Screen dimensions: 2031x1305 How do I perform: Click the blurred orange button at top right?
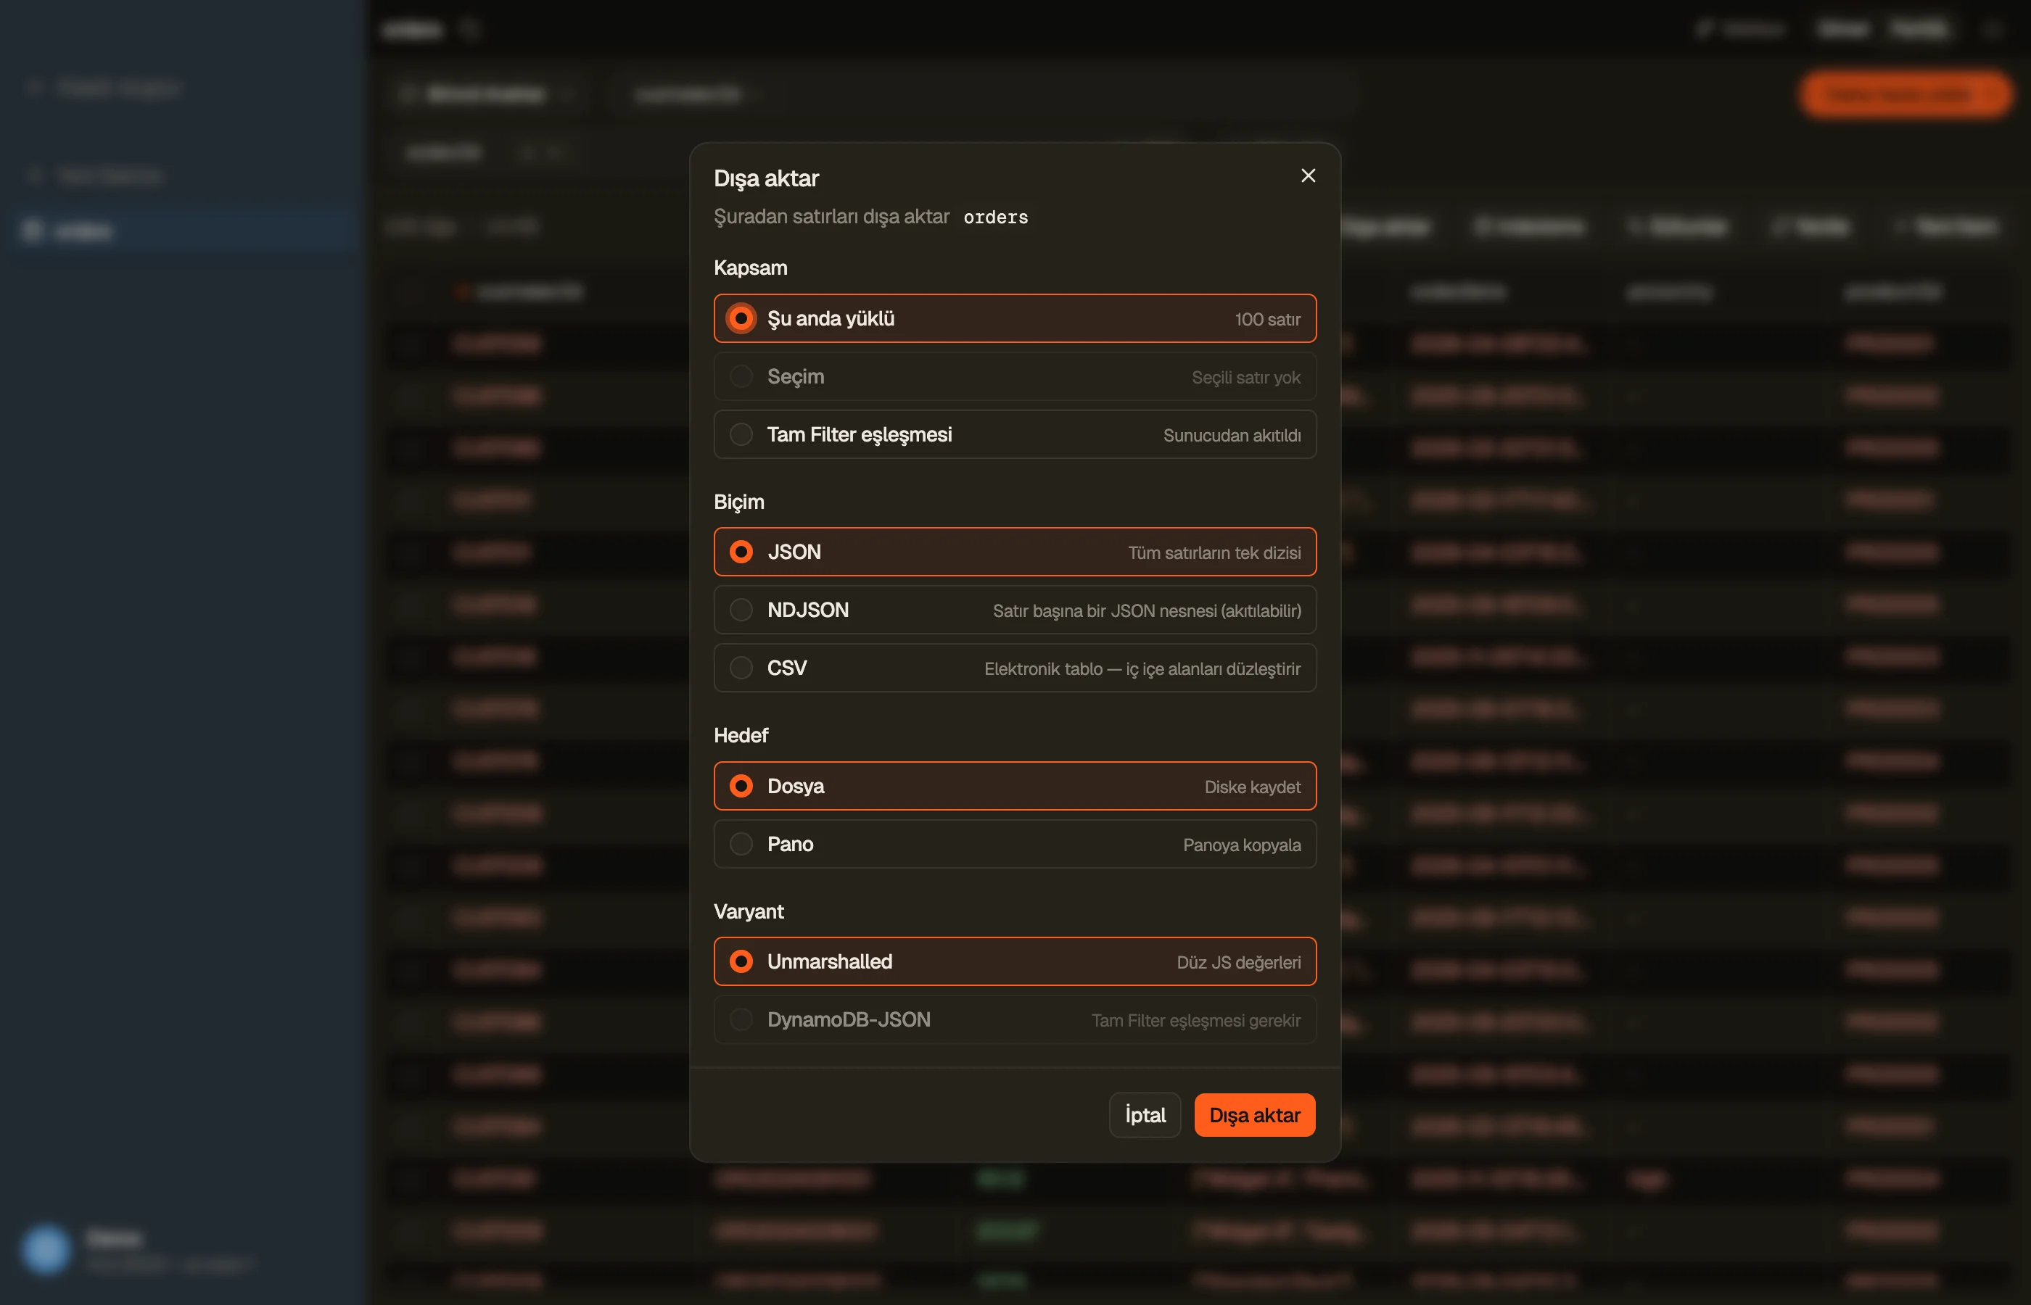[x=1905, y=94]
